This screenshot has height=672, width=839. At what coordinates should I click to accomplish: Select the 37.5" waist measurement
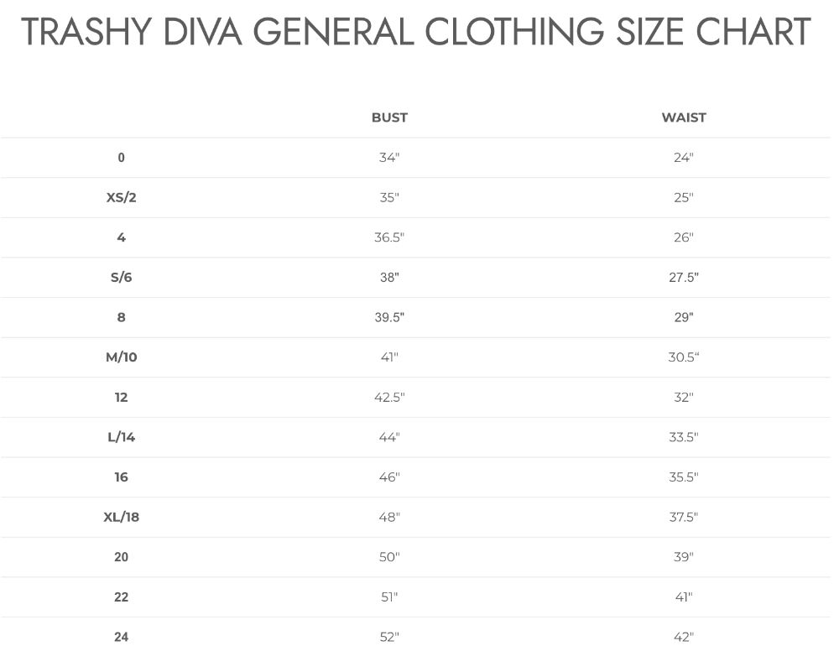pyautogui.click(x=684, y=517)
